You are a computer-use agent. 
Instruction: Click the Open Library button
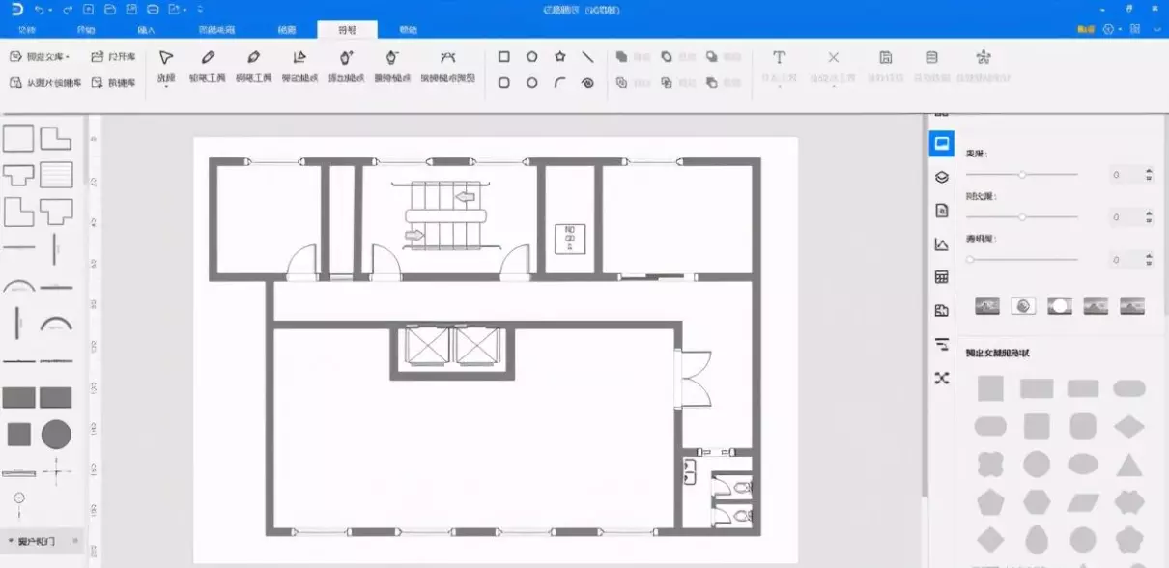pyautogui.click(x=114, y=57)
